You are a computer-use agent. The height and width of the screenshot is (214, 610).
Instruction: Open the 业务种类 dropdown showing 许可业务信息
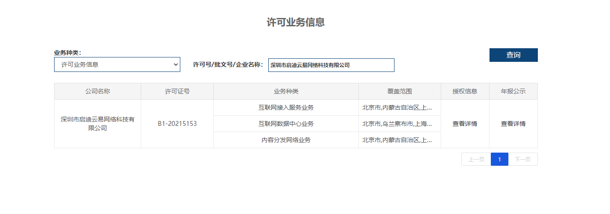[117, 64]
